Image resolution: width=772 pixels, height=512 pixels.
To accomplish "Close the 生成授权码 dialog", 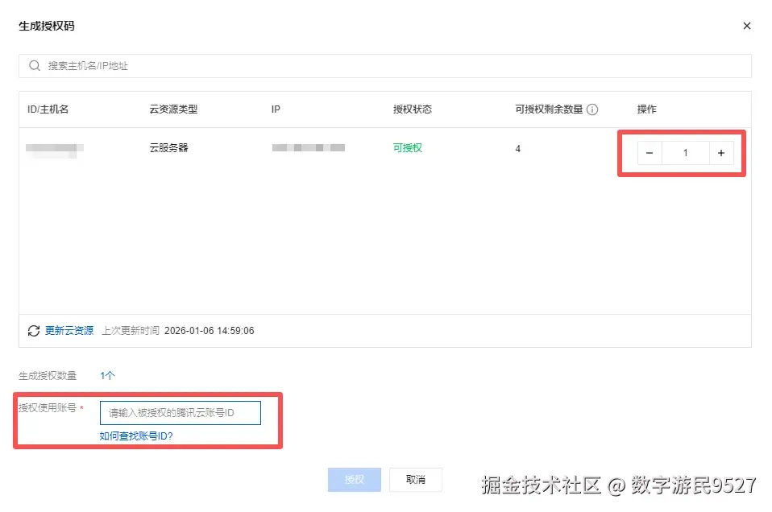I will pos(746,25).
